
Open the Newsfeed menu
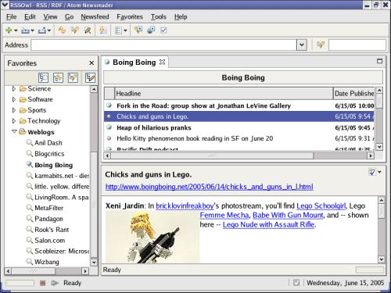[x=95, y=17]
